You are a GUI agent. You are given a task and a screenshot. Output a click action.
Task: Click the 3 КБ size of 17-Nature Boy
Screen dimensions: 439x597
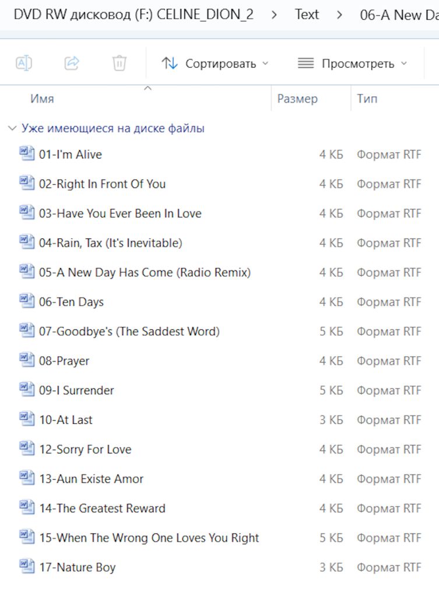pyautogui.click(x=331, y=567)
